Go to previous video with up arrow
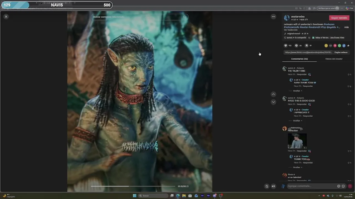The image size is (355, 199). [x=273, y=94]
